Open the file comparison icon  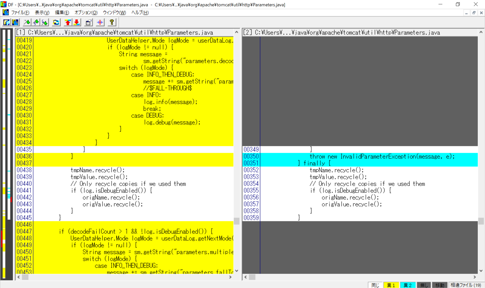[x=6, y=22]
